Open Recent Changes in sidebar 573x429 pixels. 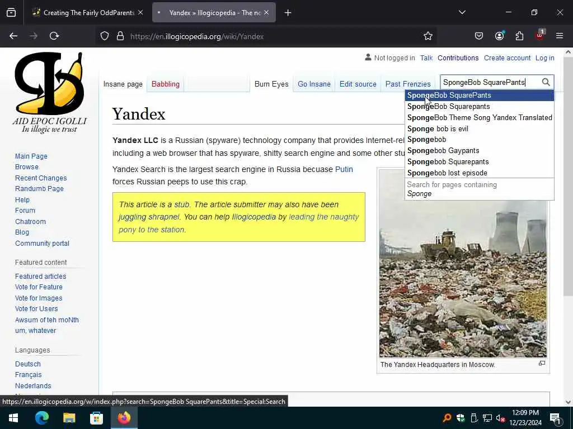coord(41,178)
